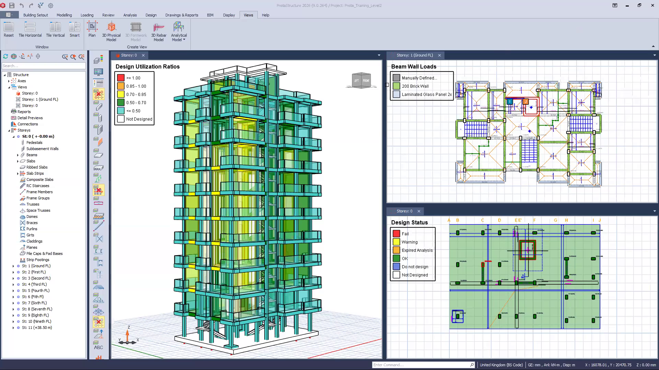Open the Analytical Model dropdown arrow
The image size is (659, 370).
(184, 40)
